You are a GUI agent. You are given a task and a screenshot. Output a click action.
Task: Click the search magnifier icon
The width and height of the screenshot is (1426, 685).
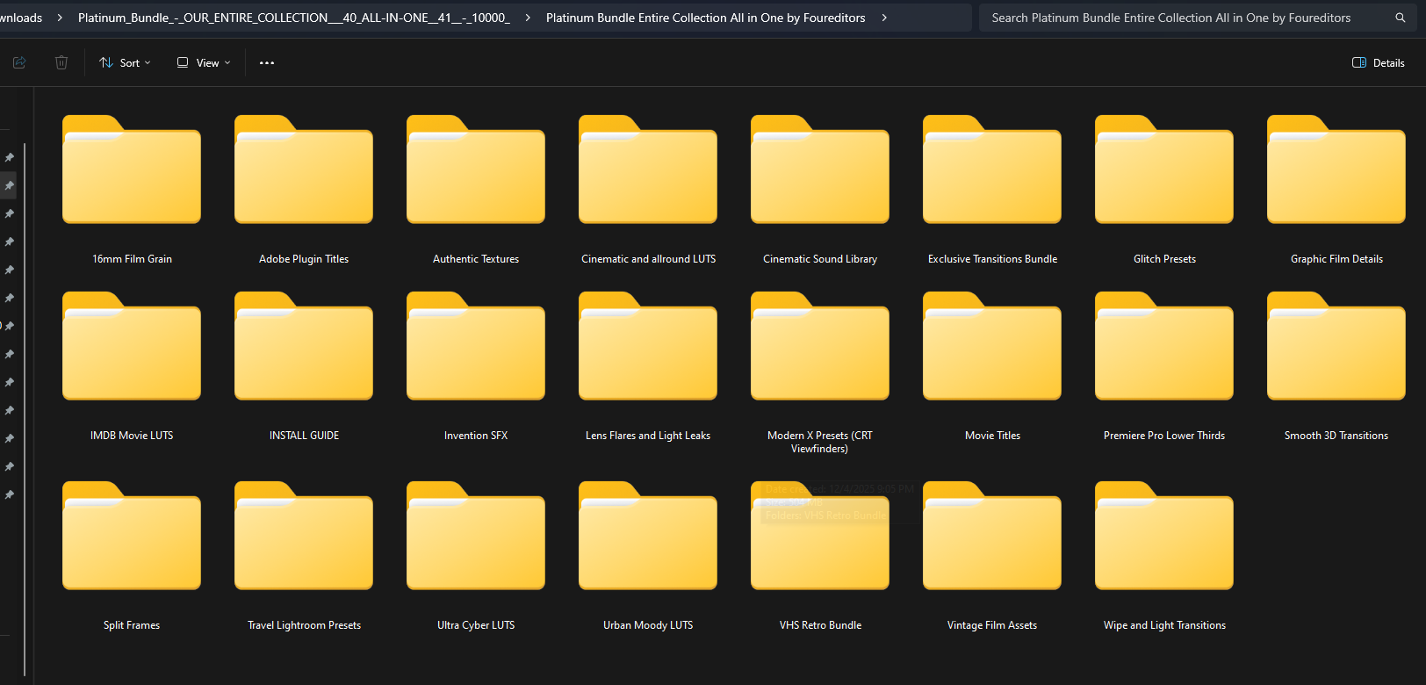(x=1401, y=18)
